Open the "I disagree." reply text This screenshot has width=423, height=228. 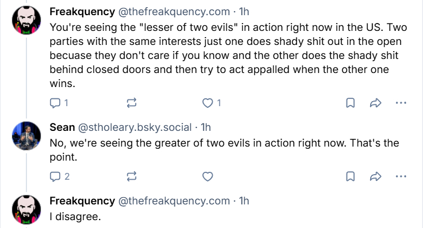pyautogui.click(x=74, y=216)
